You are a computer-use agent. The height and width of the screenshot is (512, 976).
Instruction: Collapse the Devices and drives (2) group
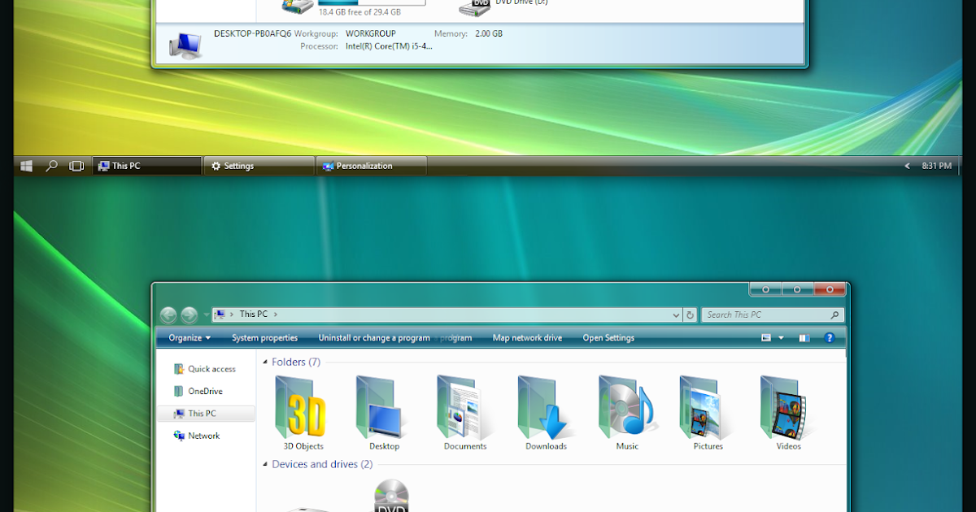[265, 465]
